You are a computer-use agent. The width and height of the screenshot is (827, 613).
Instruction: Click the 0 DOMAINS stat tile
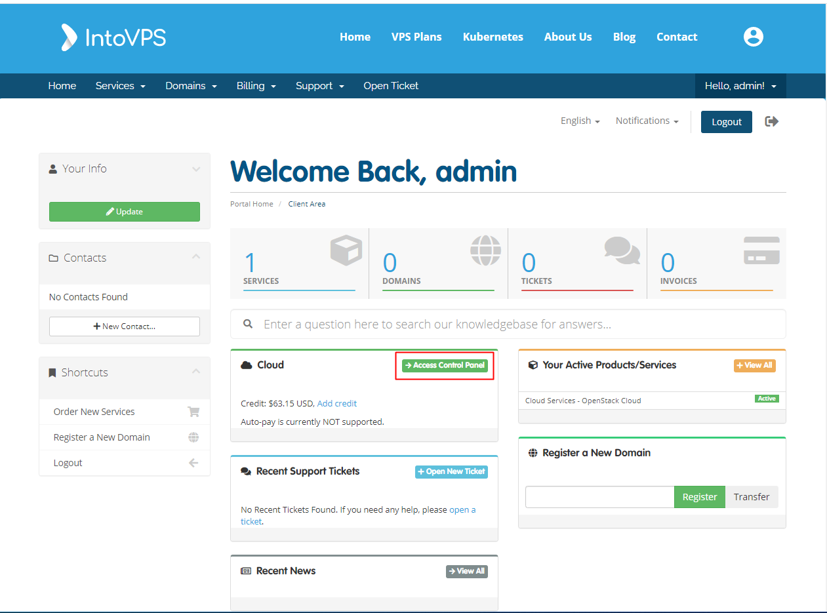(x=439, y=264)
